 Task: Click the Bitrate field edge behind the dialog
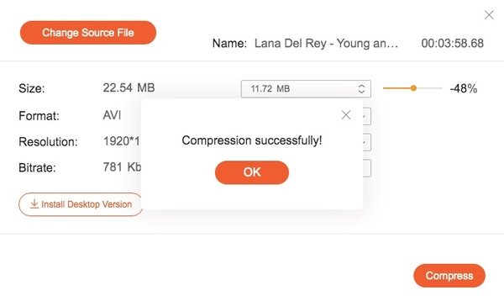(367, 168)
